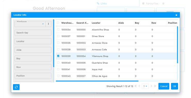
Task: Click the refresh icon button
Action: pyautogui.click(x=16, y=87)
